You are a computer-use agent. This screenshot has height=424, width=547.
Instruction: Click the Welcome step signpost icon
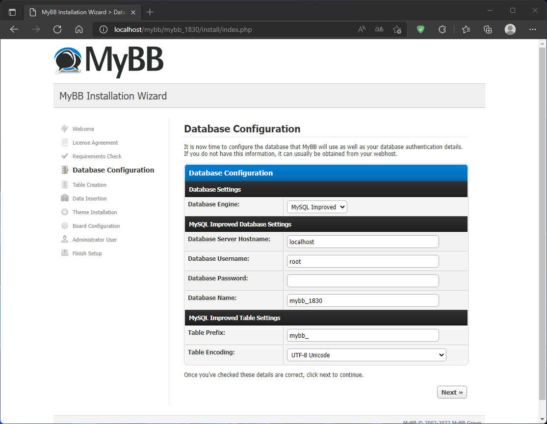pyautogui.click(x=65, y=128)
